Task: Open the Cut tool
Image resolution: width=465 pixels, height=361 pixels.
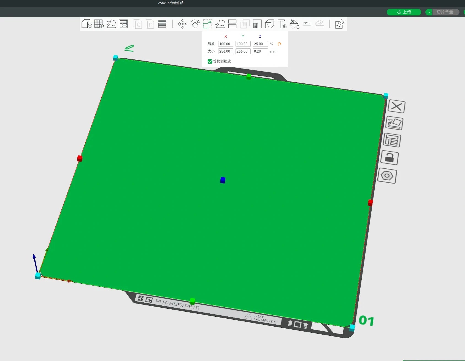Action: (232, 24)
